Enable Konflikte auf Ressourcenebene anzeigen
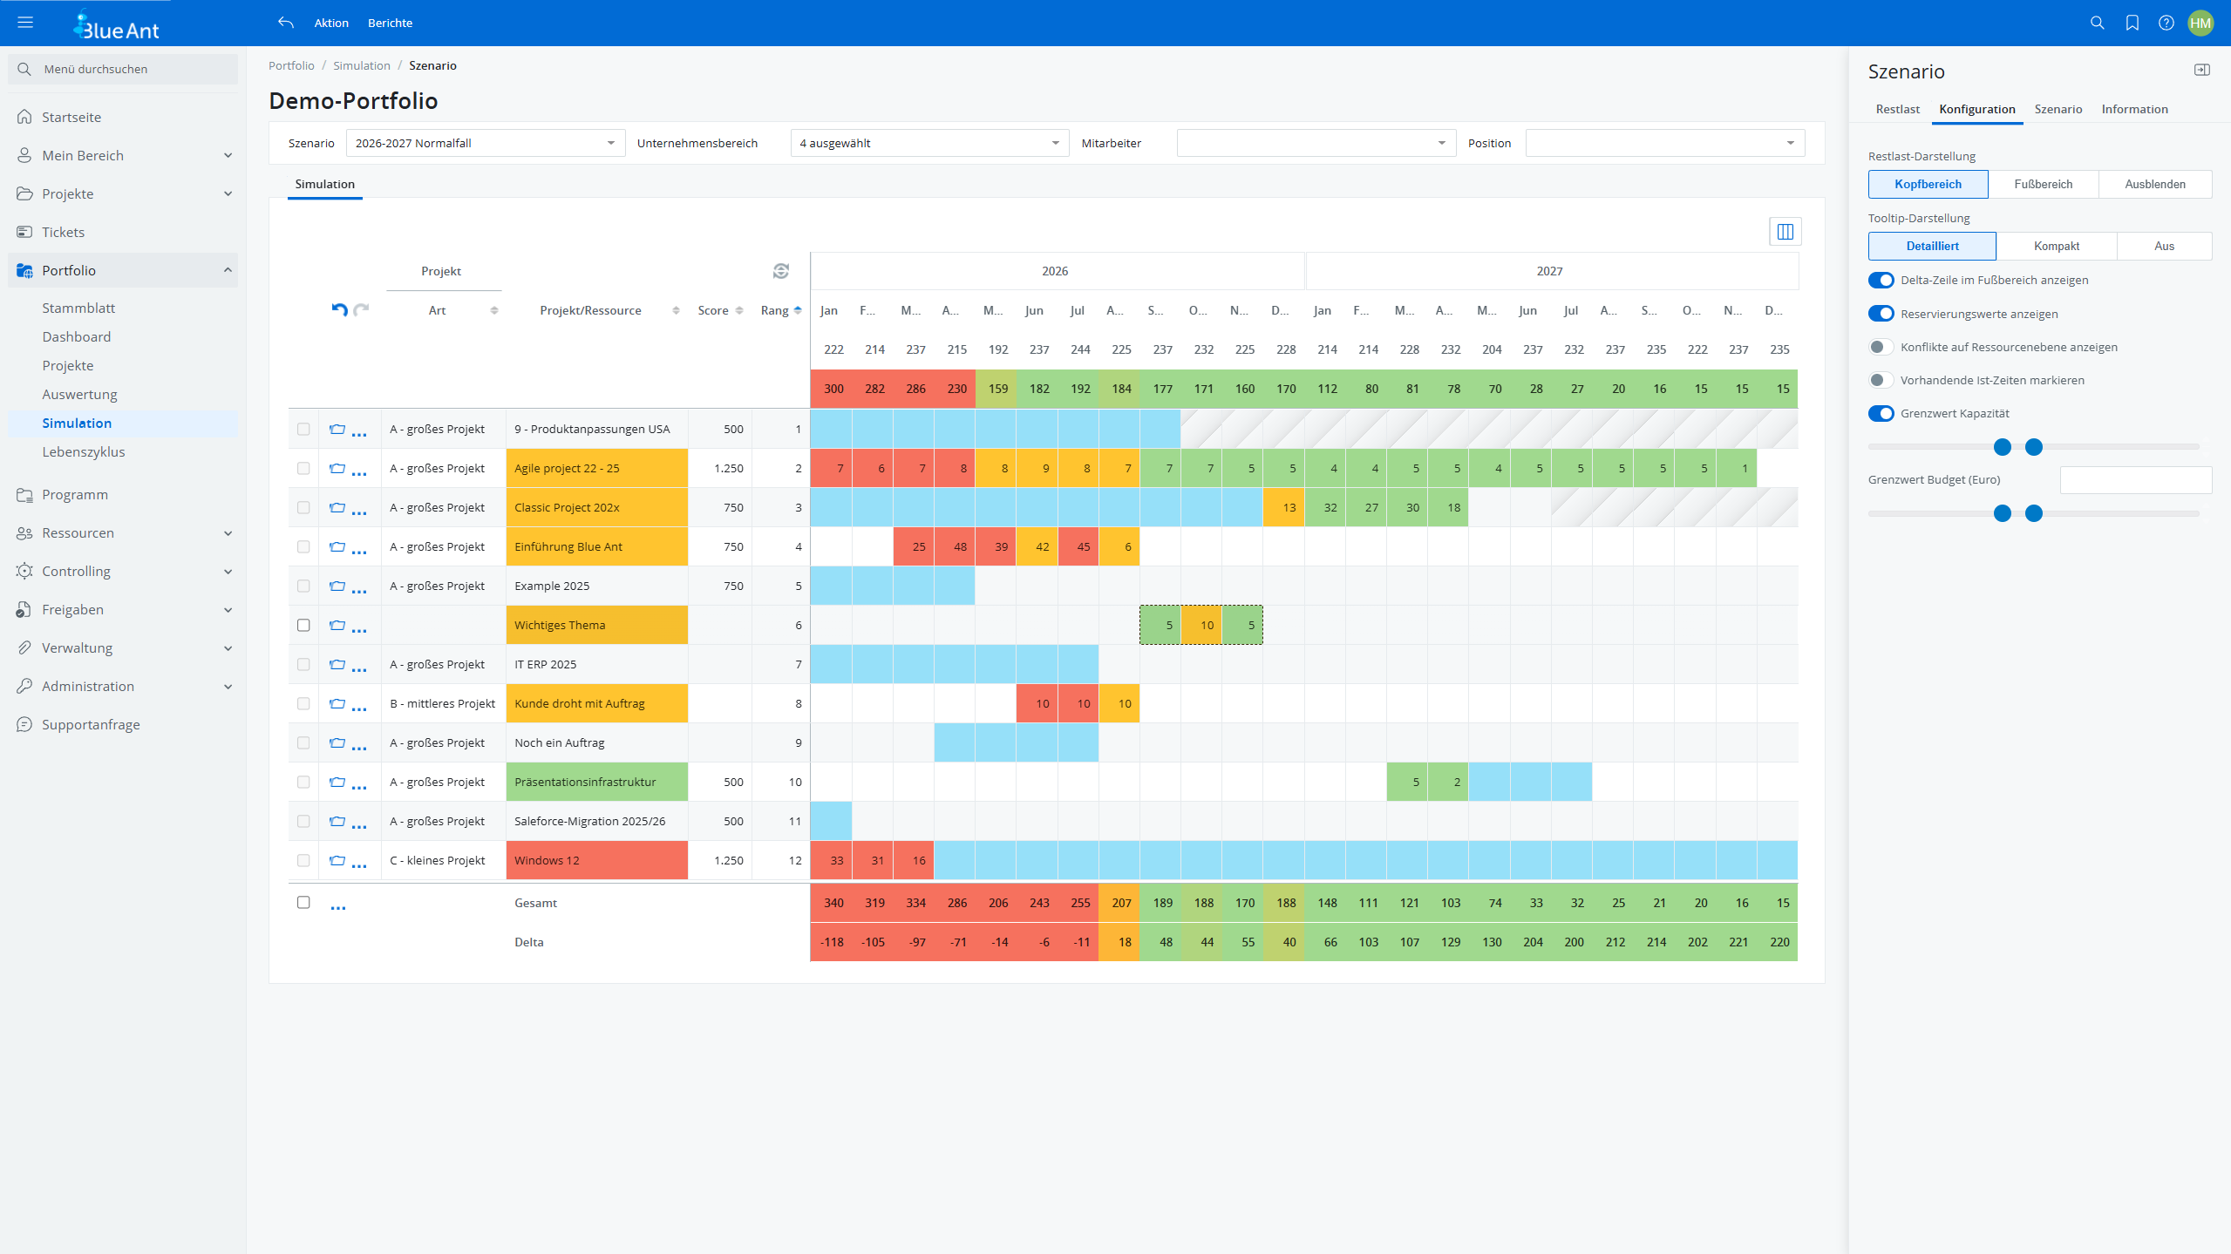Screen dimensions: 2231x1254 coord(1881,346)
